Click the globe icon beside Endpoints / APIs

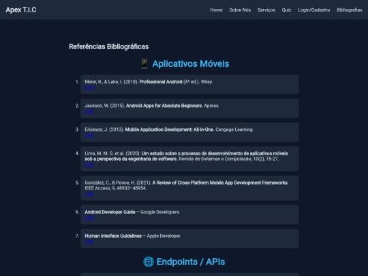[x=149, y=262]
